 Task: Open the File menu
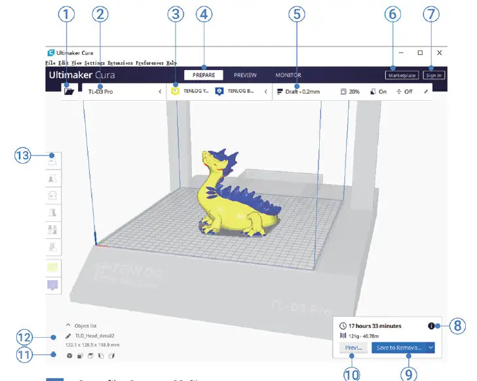(50, 63)
